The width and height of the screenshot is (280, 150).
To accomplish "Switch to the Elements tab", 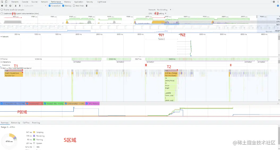I will [15, 2].
